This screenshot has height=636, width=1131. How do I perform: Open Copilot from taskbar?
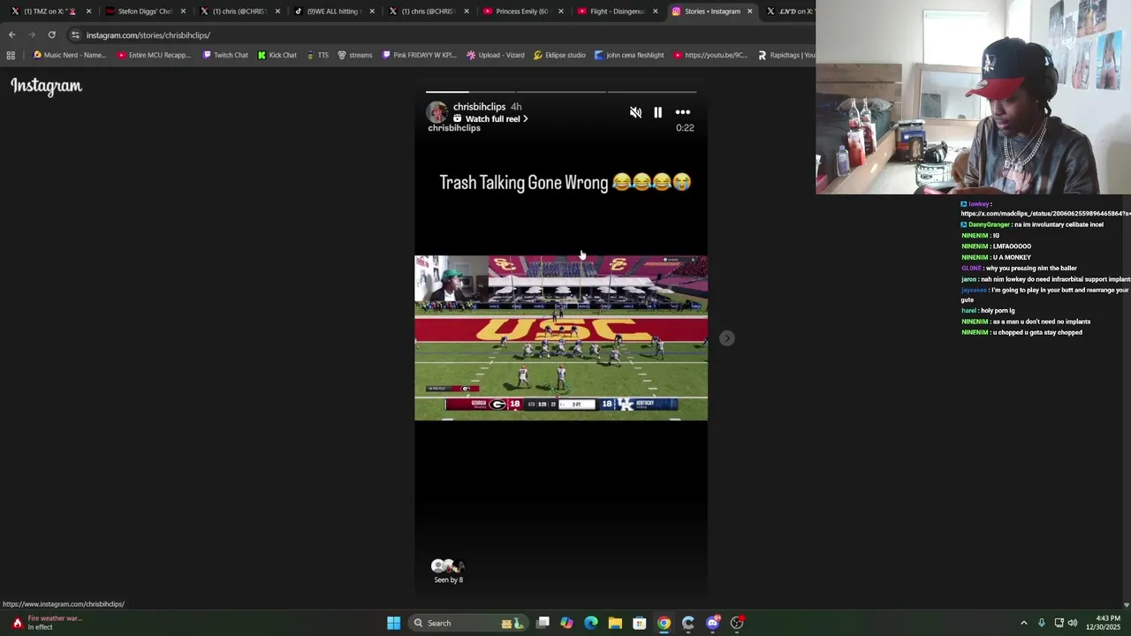pyautogui.click(x=566, y=623)
